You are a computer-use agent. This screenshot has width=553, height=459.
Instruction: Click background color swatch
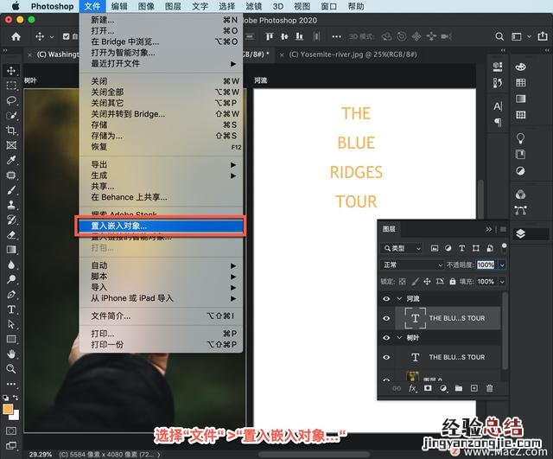[x=16, y=417]
